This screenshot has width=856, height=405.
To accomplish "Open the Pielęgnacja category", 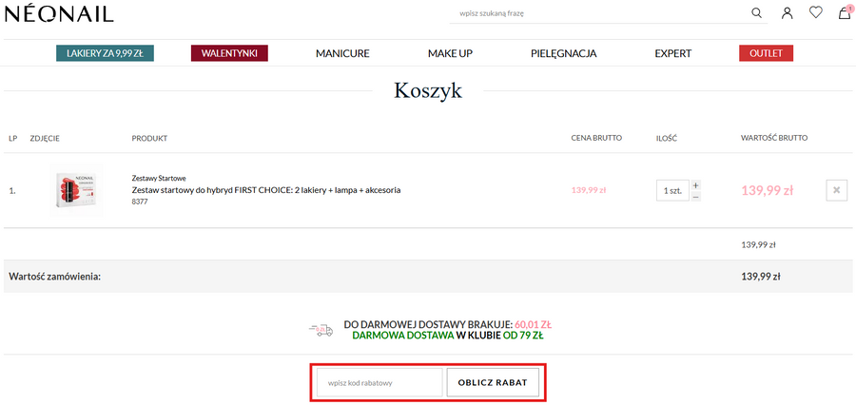I will pos(563,53).
